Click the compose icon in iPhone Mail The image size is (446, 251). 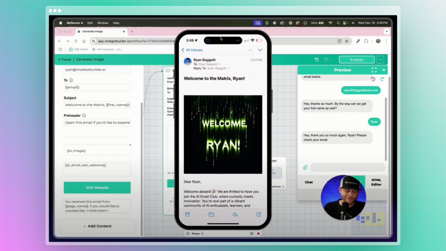point(259,214)
